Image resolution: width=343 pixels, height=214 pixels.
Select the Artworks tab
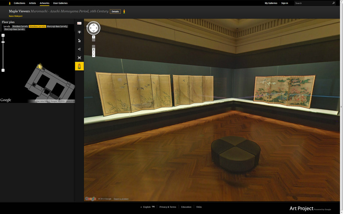[44, 3]
